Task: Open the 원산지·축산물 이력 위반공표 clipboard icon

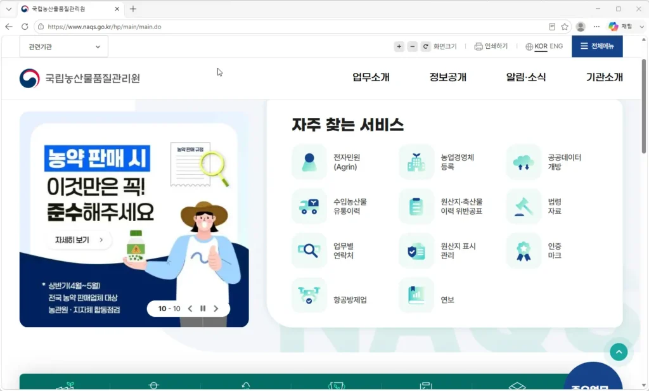Action: tap(416, 206)
